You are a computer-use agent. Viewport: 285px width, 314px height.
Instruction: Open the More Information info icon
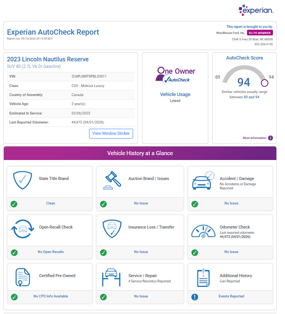pos(270,138)
